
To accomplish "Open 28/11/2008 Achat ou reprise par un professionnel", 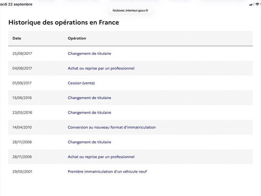I will pyautogui.click(x=101, y=157).
